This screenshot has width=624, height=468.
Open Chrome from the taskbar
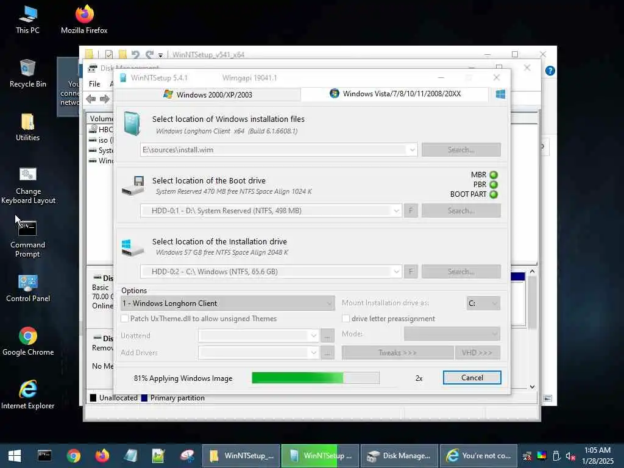tap(73, 456)
